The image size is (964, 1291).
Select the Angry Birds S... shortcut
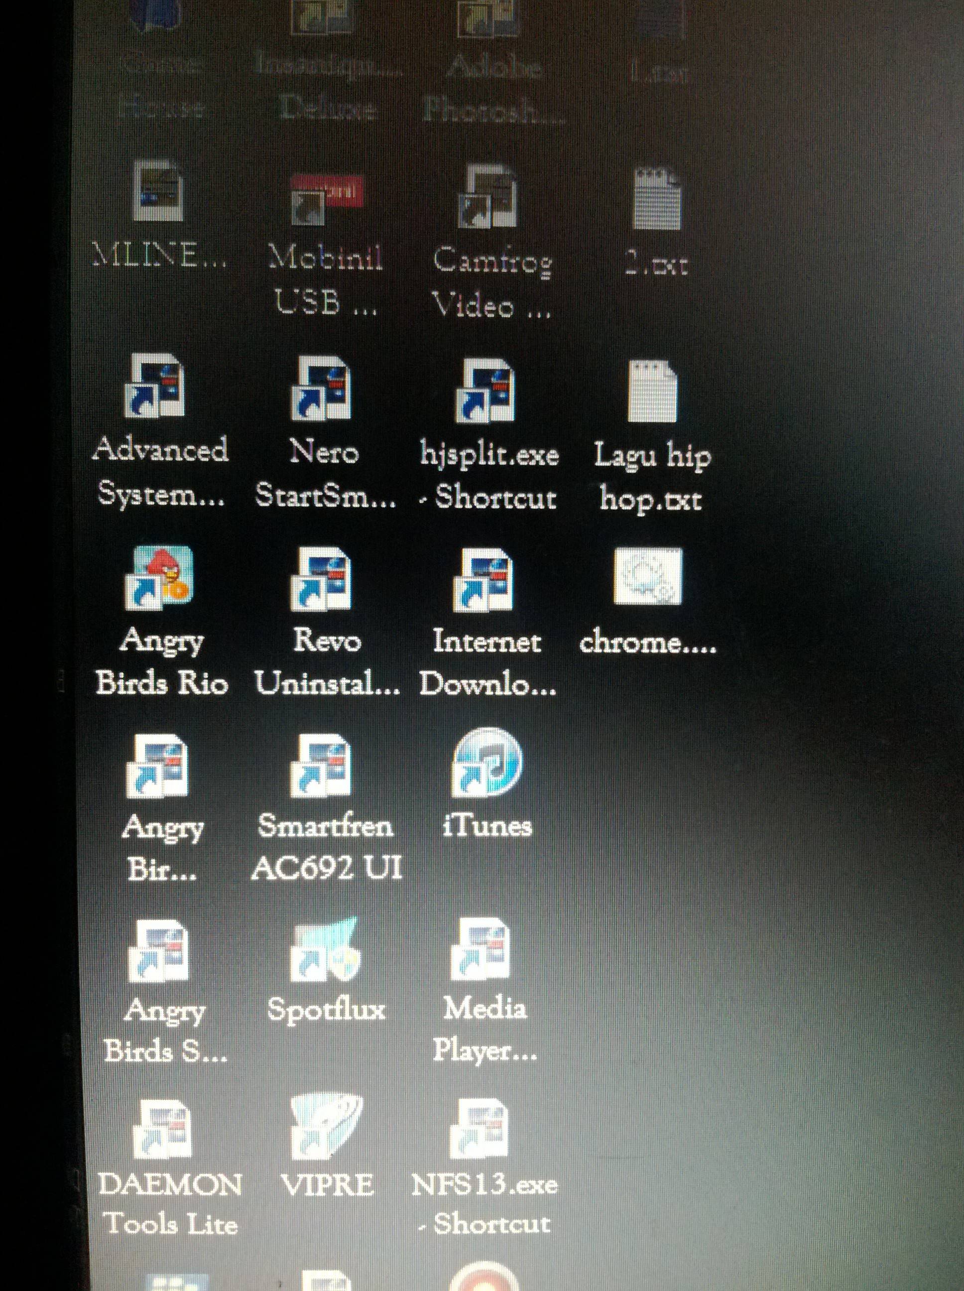point(159,951)
